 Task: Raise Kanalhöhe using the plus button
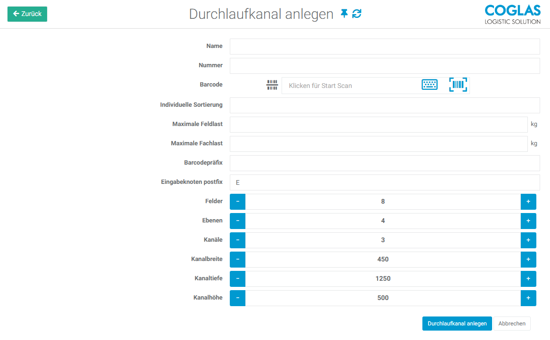(x=528, y=298)
